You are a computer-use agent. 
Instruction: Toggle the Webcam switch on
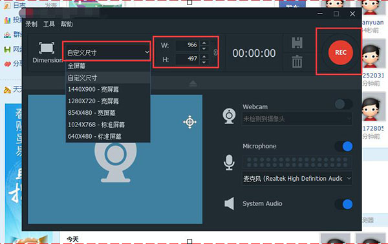343,104
